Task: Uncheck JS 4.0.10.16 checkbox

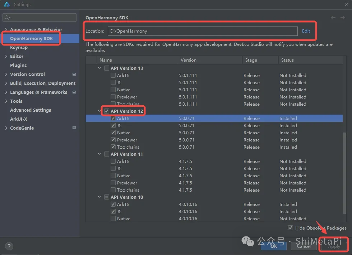Action: point(113,211)
